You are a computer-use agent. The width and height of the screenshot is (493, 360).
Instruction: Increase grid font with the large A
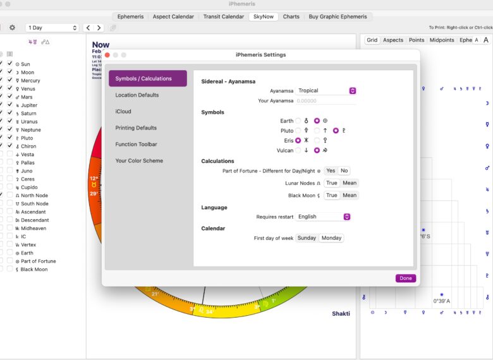486,40
